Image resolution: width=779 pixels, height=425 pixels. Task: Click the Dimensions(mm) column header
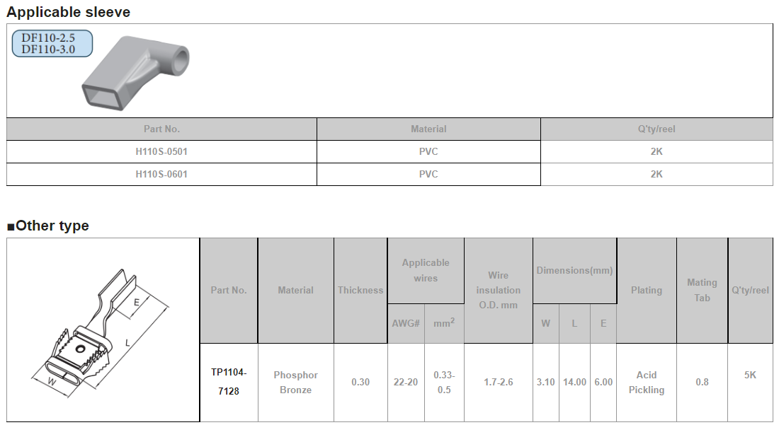[x=574, y=270]
